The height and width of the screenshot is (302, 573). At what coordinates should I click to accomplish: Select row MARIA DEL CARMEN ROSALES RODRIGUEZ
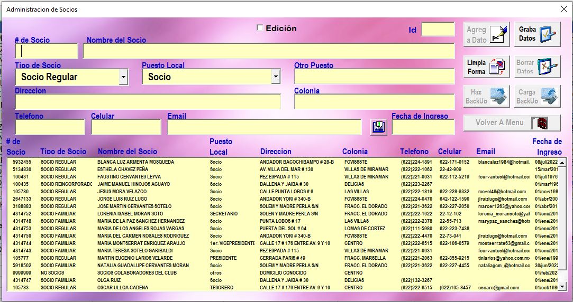coord(283,236)
